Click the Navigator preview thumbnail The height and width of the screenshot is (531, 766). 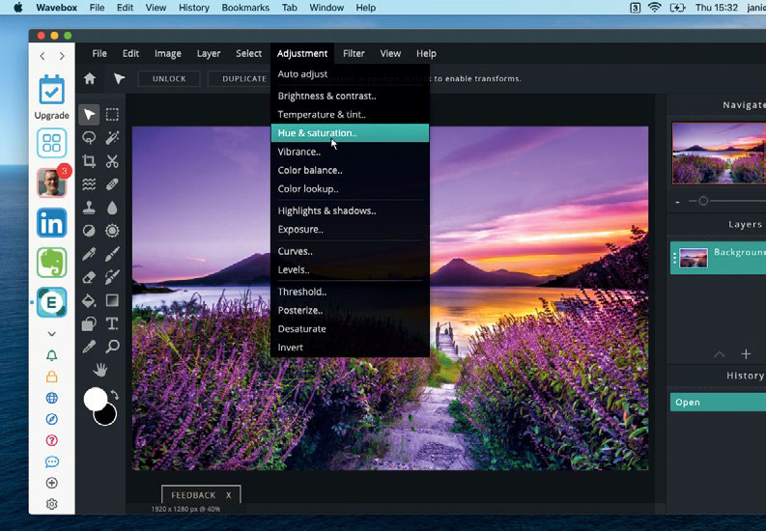[x=719, y=154]
